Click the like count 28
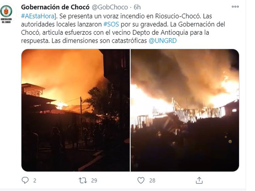 click(152, 180)
